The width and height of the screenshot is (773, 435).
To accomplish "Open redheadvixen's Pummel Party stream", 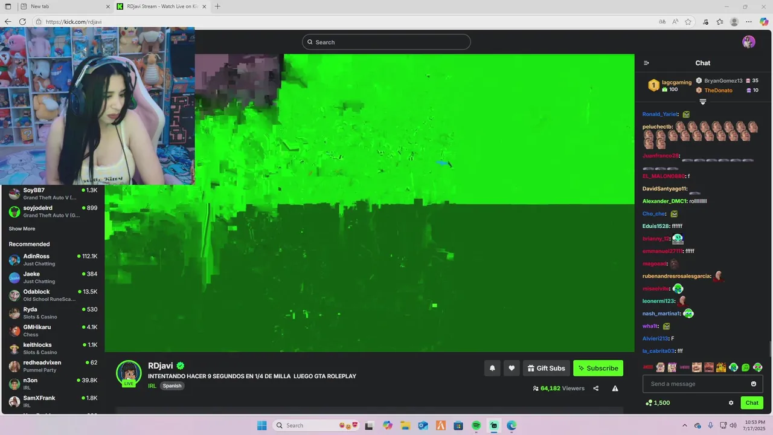I will (53, 366).
